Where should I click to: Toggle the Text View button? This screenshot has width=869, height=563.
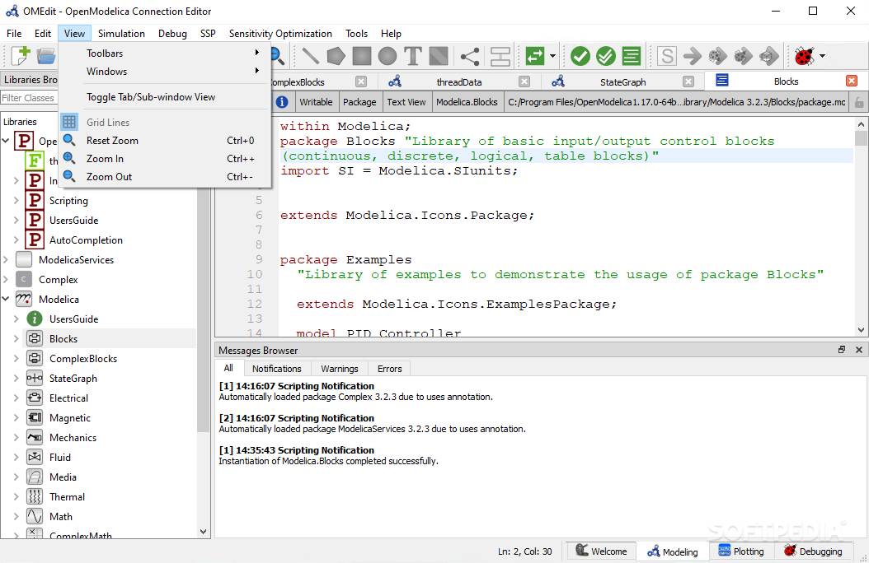pyautogui.click(x=406, y=102)
